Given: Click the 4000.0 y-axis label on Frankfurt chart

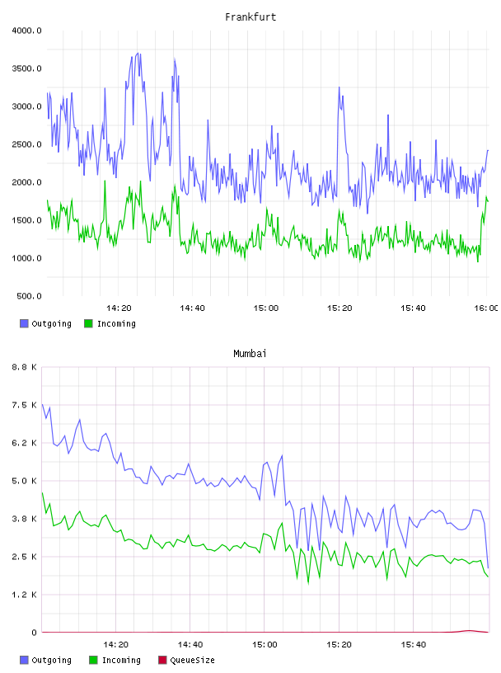Looking at the screenshot, I should [x=26, y=31].
